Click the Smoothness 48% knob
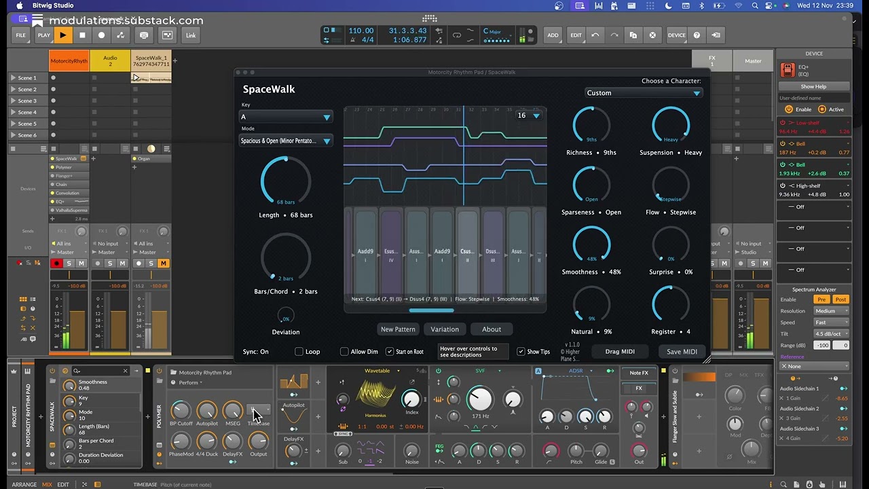This screenshot has height=489, width=869. (591, 245)
